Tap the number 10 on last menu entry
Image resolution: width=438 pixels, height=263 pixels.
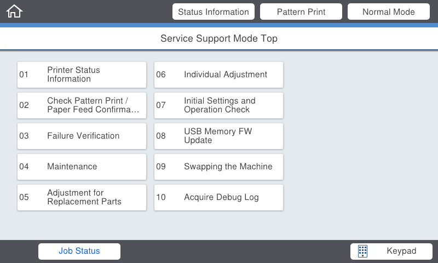[161, 197]
